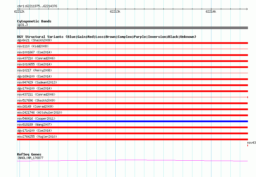Click the nsv10217 (Perry2008) label
The width and height of the screenshot is (256, 177).
[x=35, y=70]
